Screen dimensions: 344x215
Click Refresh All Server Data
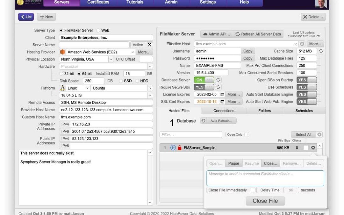(258, 34)
